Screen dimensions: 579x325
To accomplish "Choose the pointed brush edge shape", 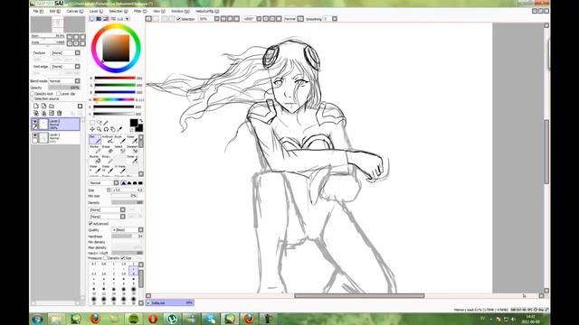I will (124, 182).
